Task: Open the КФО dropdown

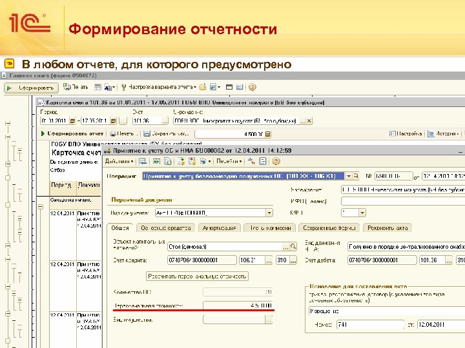Action: click(x=362, y=213)
